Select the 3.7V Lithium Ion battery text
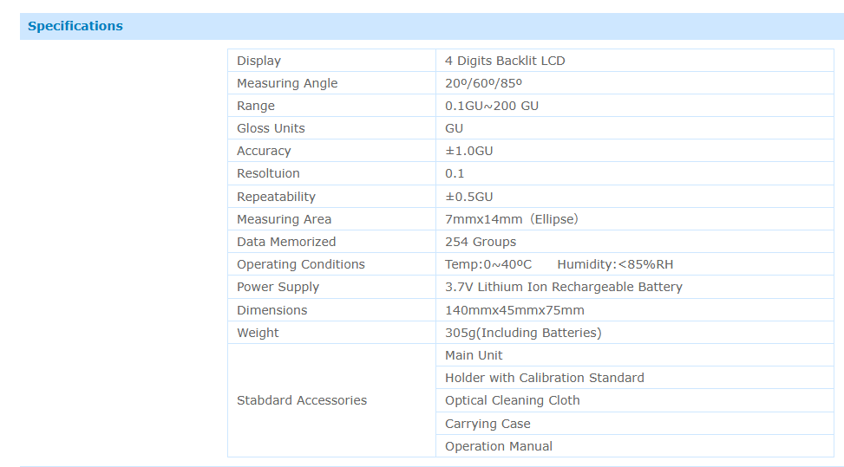Viewport: 844px width, 467px height. [x=563, y=287]
